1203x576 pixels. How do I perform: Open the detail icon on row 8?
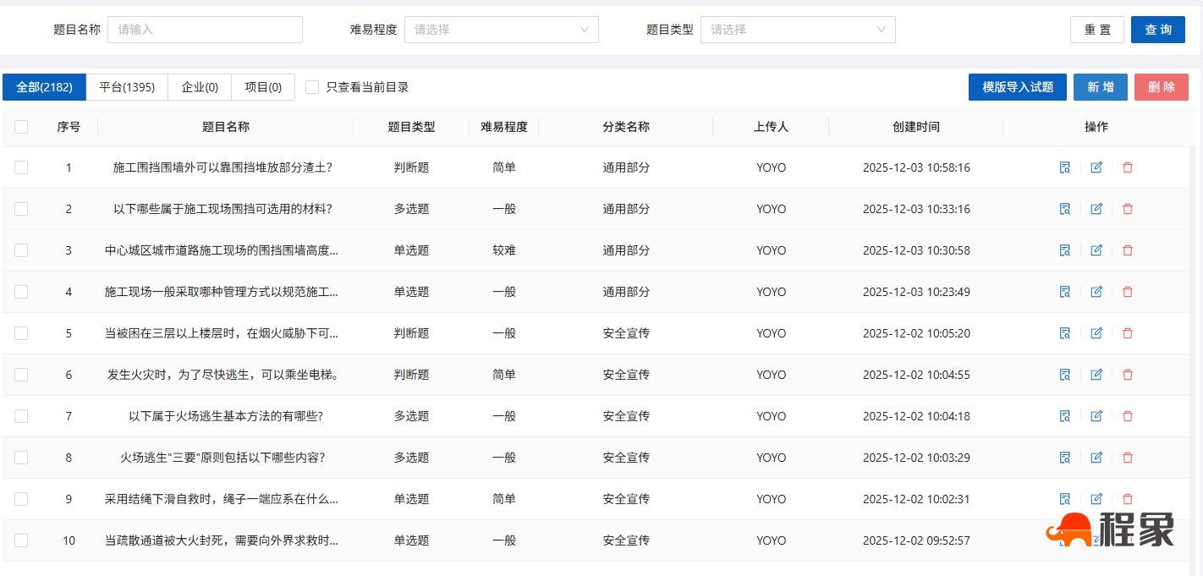click(x=1064, y=457)
